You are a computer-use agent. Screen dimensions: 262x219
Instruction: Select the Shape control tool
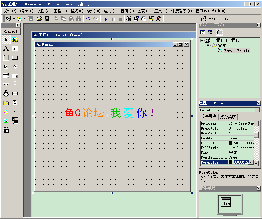(6, 112)
